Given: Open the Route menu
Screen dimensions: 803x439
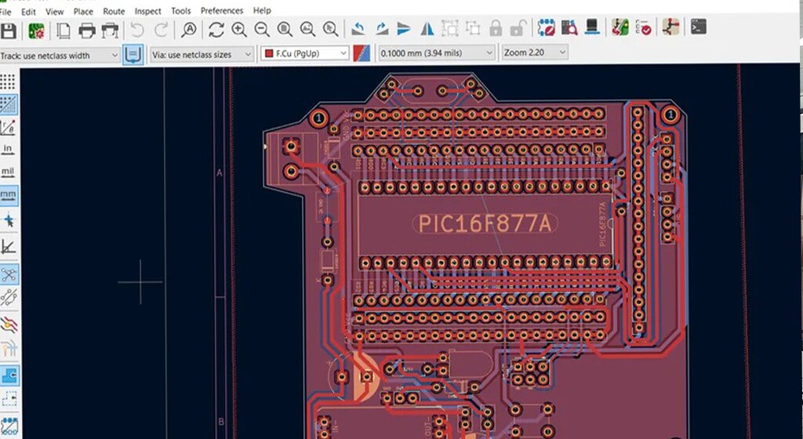Looking at the screenshot, I should (x=114, y=11).
